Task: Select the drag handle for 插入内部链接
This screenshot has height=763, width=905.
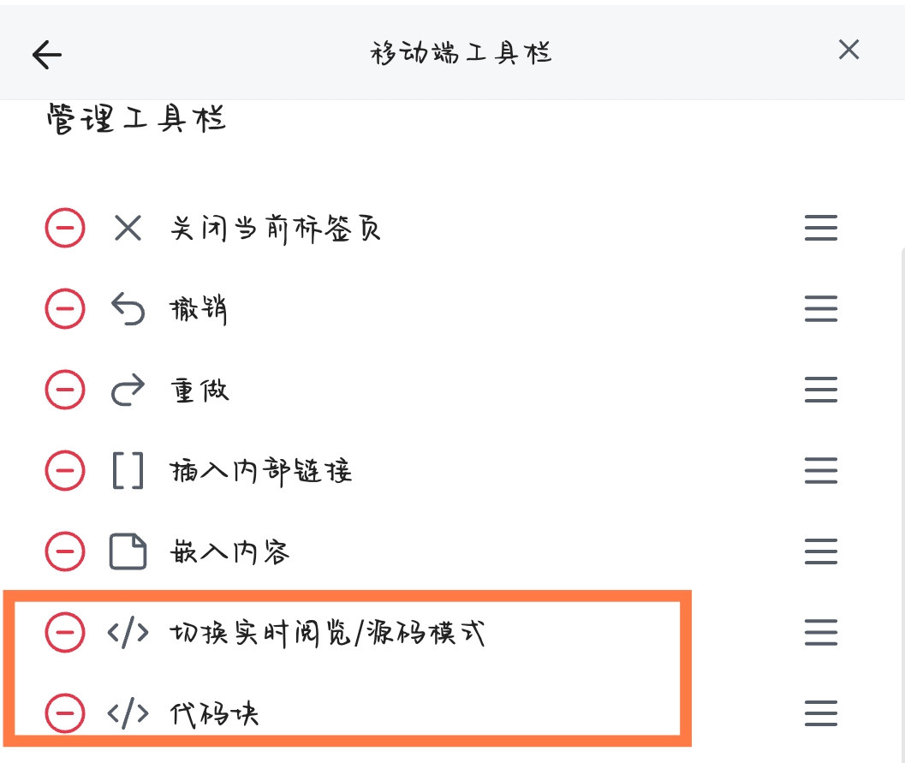Action: (x=821, y=470)
